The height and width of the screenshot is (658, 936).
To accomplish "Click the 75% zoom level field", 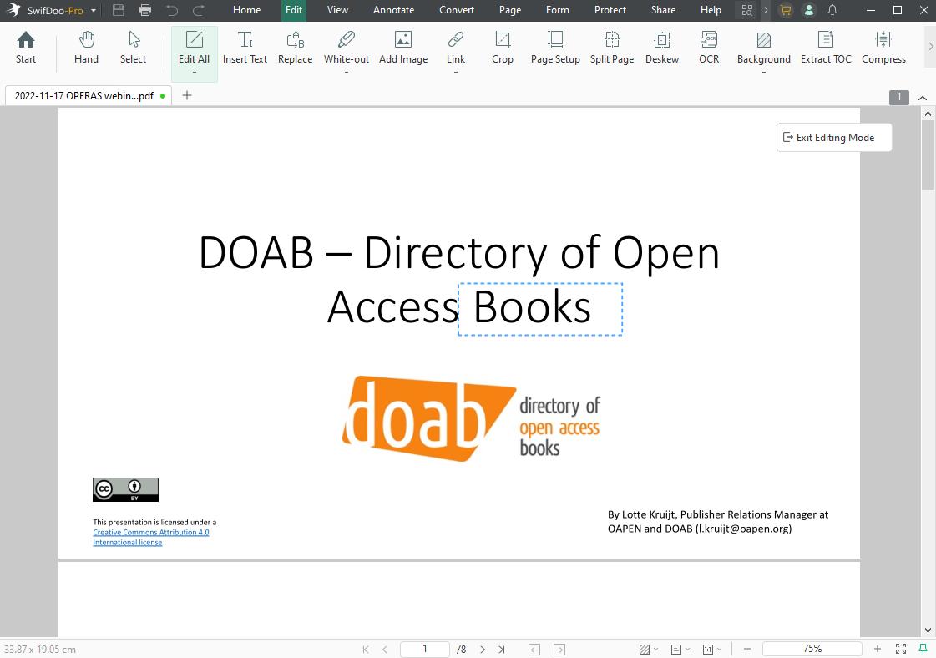I will click(x=812, y=649).
